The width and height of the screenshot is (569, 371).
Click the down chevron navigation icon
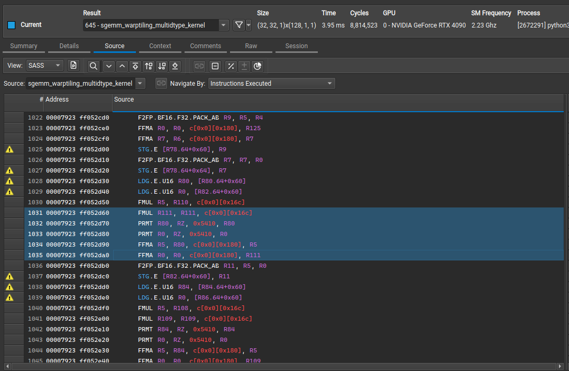pos(109,66)
